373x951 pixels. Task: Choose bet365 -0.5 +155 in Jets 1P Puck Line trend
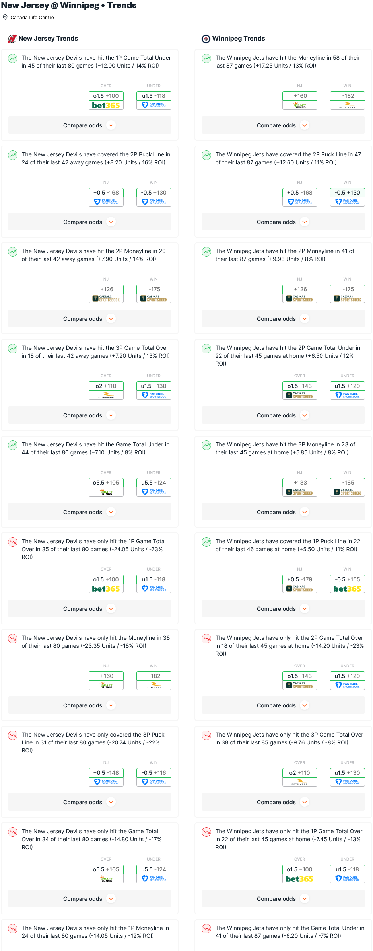[x=348, y=584]
